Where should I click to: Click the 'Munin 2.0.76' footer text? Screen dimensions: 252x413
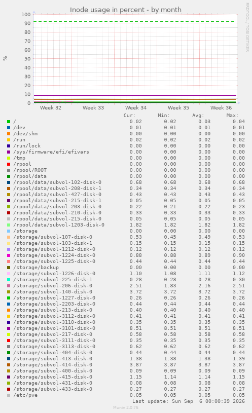click(x=126, y=408)
